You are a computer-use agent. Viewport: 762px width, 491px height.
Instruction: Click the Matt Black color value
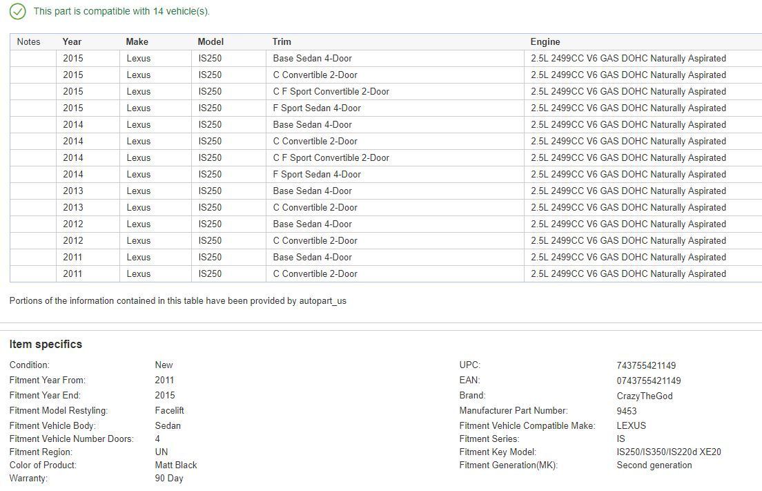pyautogui.click(x=176, y=465)
